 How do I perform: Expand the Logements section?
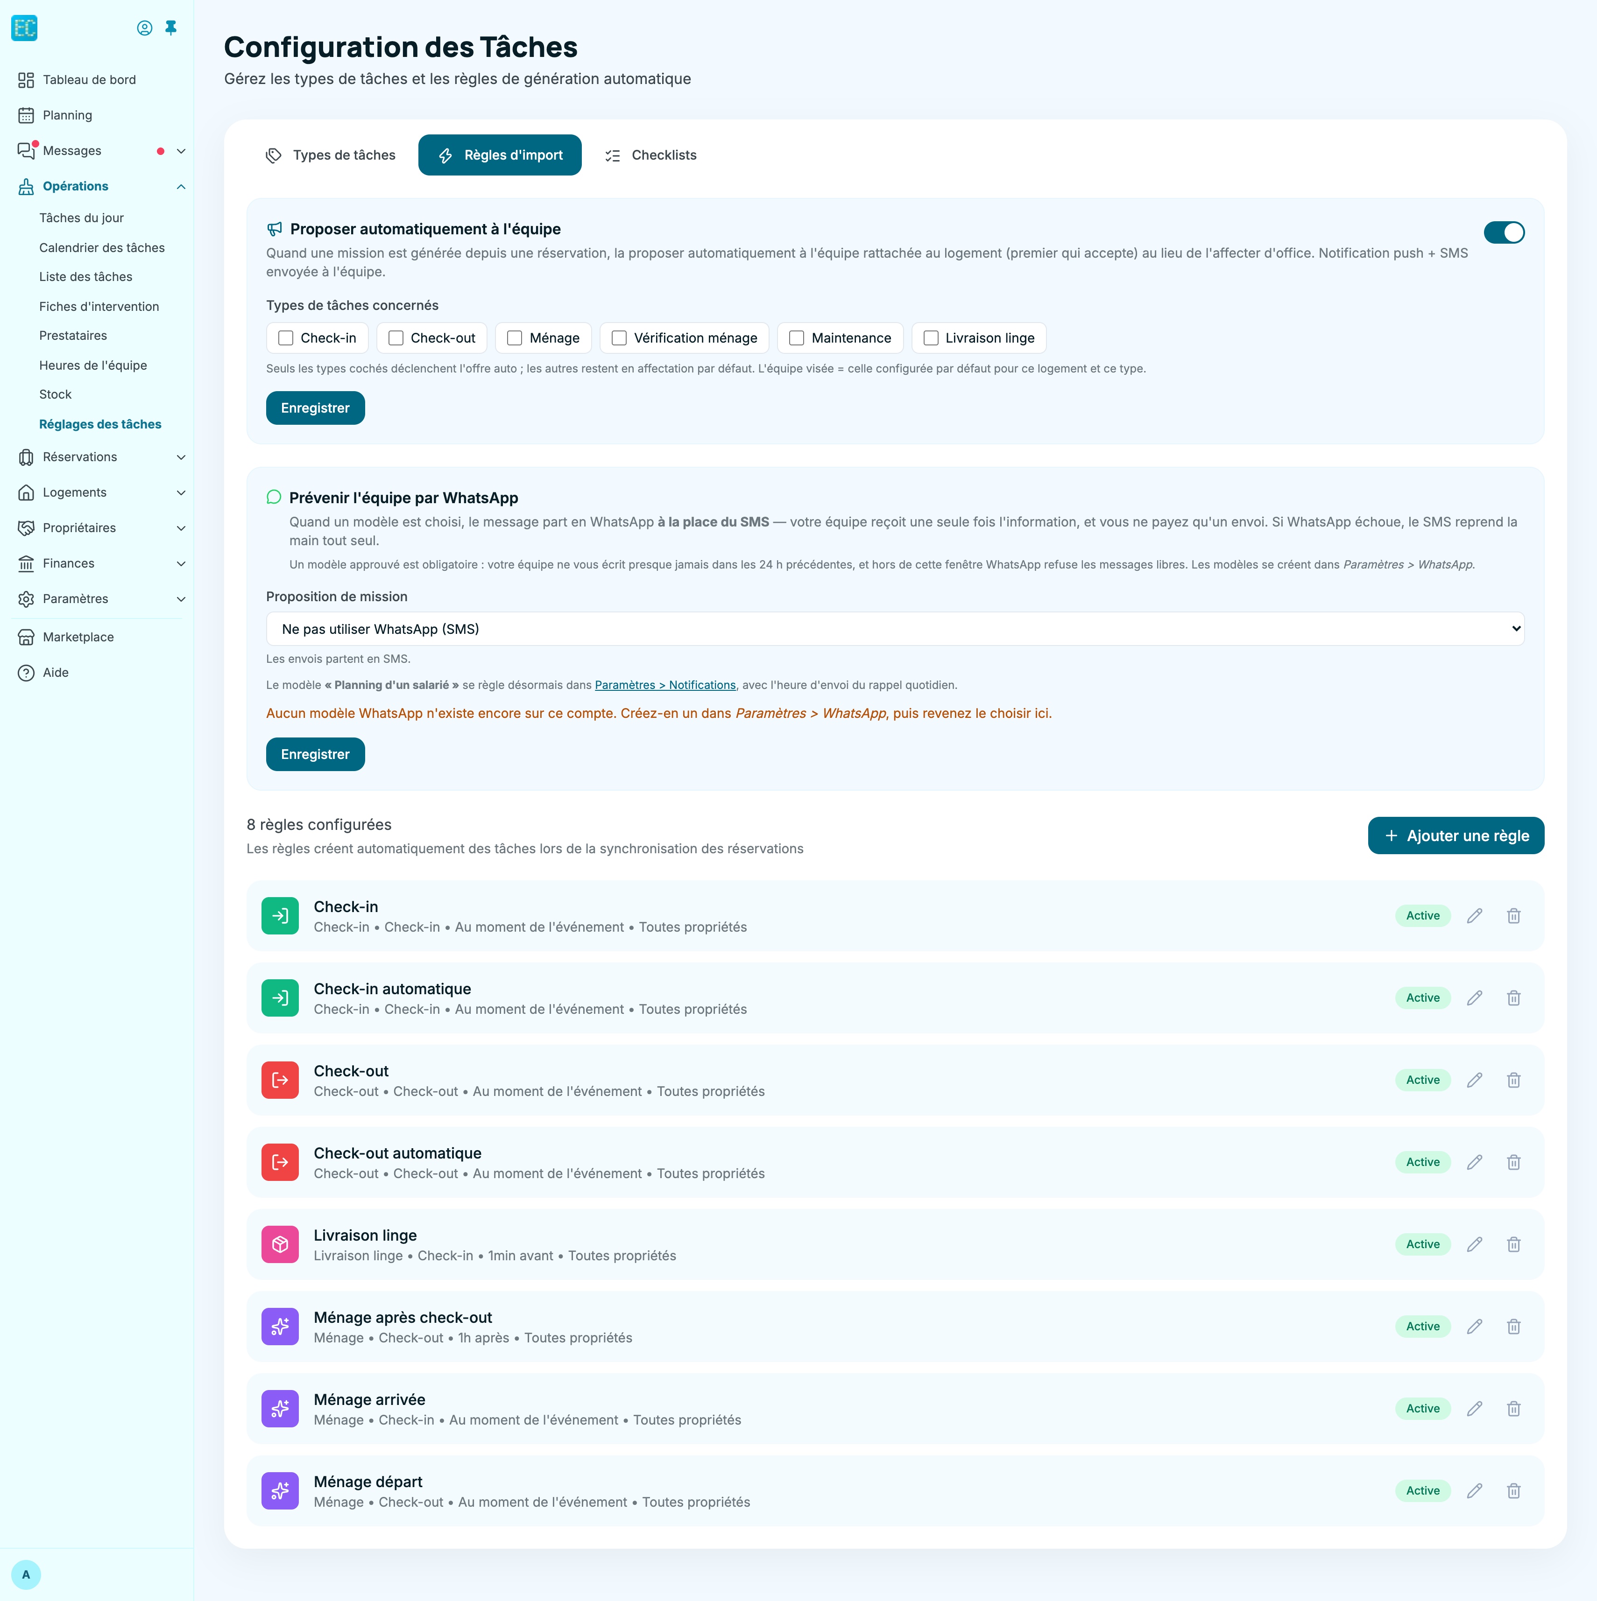(x=181, y=493)
